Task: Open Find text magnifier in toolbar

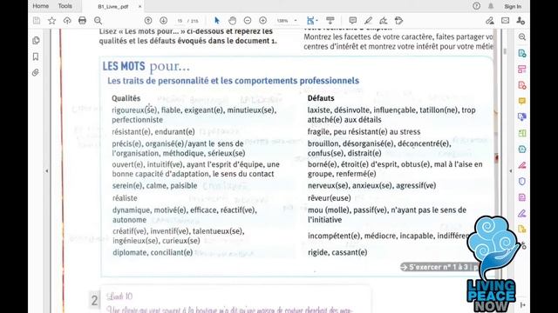Action: 98,21
